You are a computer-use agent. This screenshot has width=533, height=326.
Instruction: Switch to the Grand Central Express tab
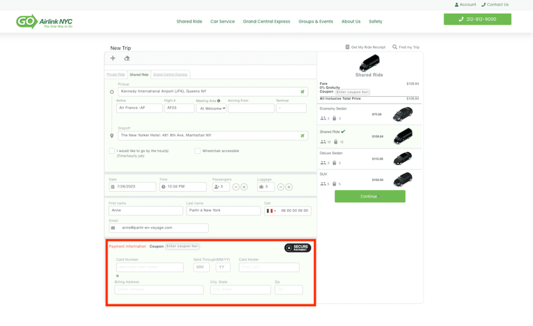(x=170, y=75)
